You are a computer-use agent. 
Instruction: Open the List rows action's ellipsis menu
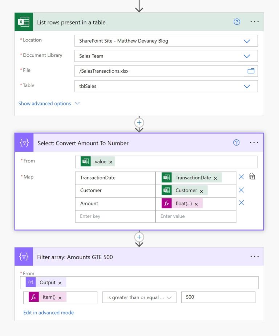[x=254, y=22]
